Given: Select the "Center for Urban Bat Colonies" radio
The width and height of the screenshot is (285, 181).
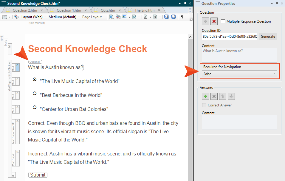Looking at the screenshot, I should [35, 107].
